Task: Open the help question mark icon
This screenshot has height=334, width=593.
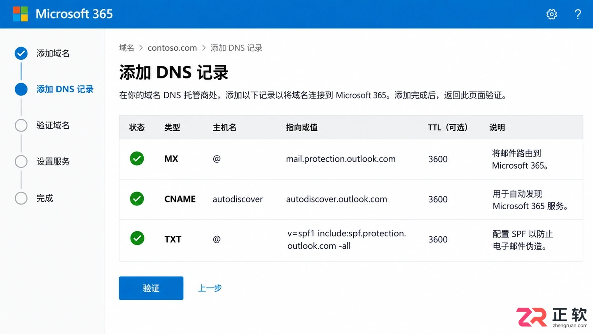Action: coord(578,14)
